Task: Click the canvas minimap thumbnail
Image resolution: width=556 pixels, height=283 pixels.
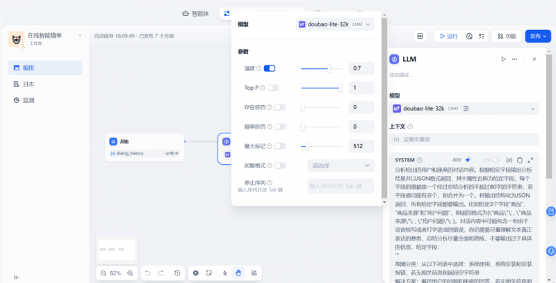Action: (117, 250)
